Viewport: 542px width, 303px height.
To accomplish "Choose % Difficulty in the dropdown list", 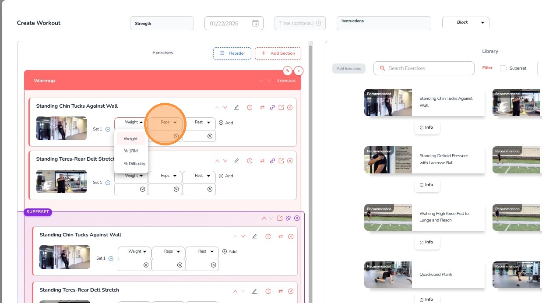I will coord(134,164).
